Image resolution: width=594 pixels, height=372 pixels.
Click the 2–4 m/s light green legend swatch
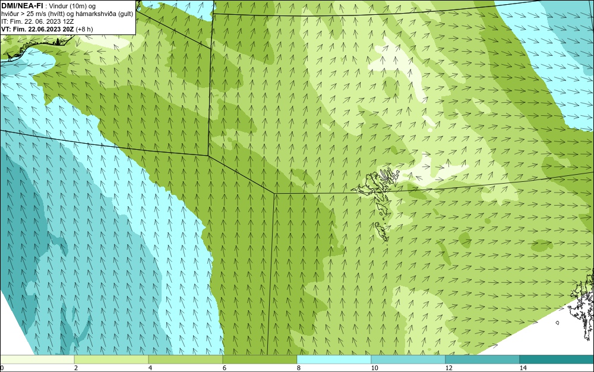[x=112, y=360]
